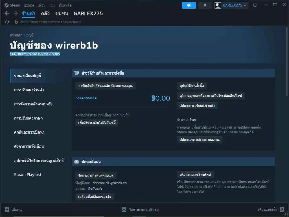
Task: Click the add game plus icon
Action: point(7,209)
